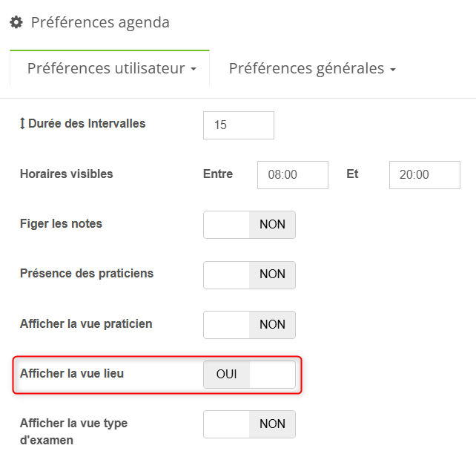Image resolution: width=476 pixels, height=474 pixels.
Task: Click the gear icon beside Préférences agenda
Action: coord(16,23)
